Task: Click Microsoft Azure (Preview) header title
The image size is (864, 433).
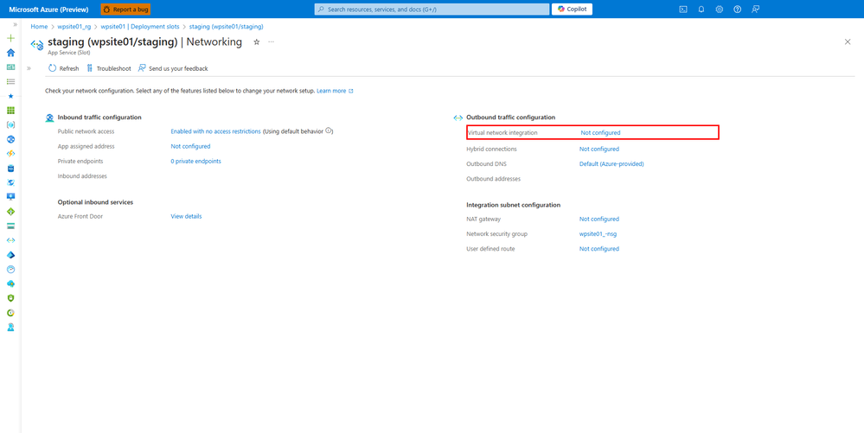Action: tap(48, 10)
